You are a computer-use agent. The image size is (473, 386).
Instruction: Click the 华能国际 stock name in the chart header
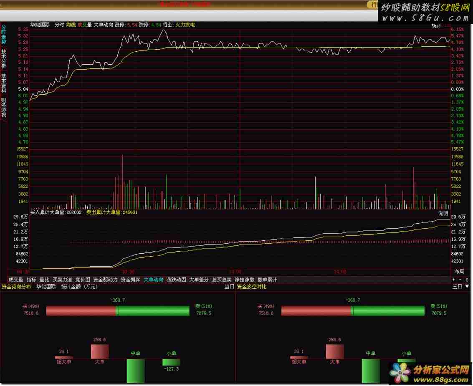click(x=40, y=25)
